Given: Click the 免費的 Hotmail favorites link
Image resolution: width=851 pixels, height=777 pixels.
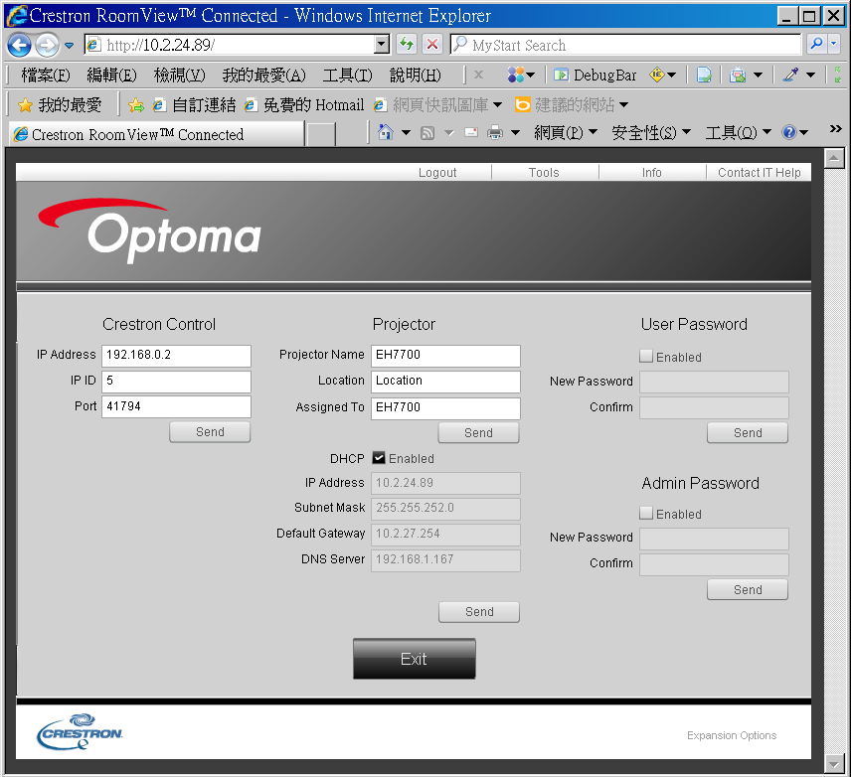Looking at the screenshot, I should 304,104.
